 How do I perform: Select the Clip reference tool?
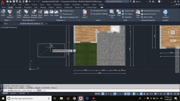(51, 13)
